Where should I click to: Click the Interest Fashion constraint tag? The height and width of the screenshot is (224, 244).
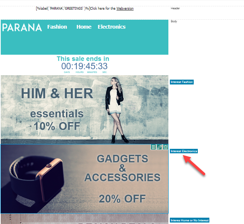182,82
